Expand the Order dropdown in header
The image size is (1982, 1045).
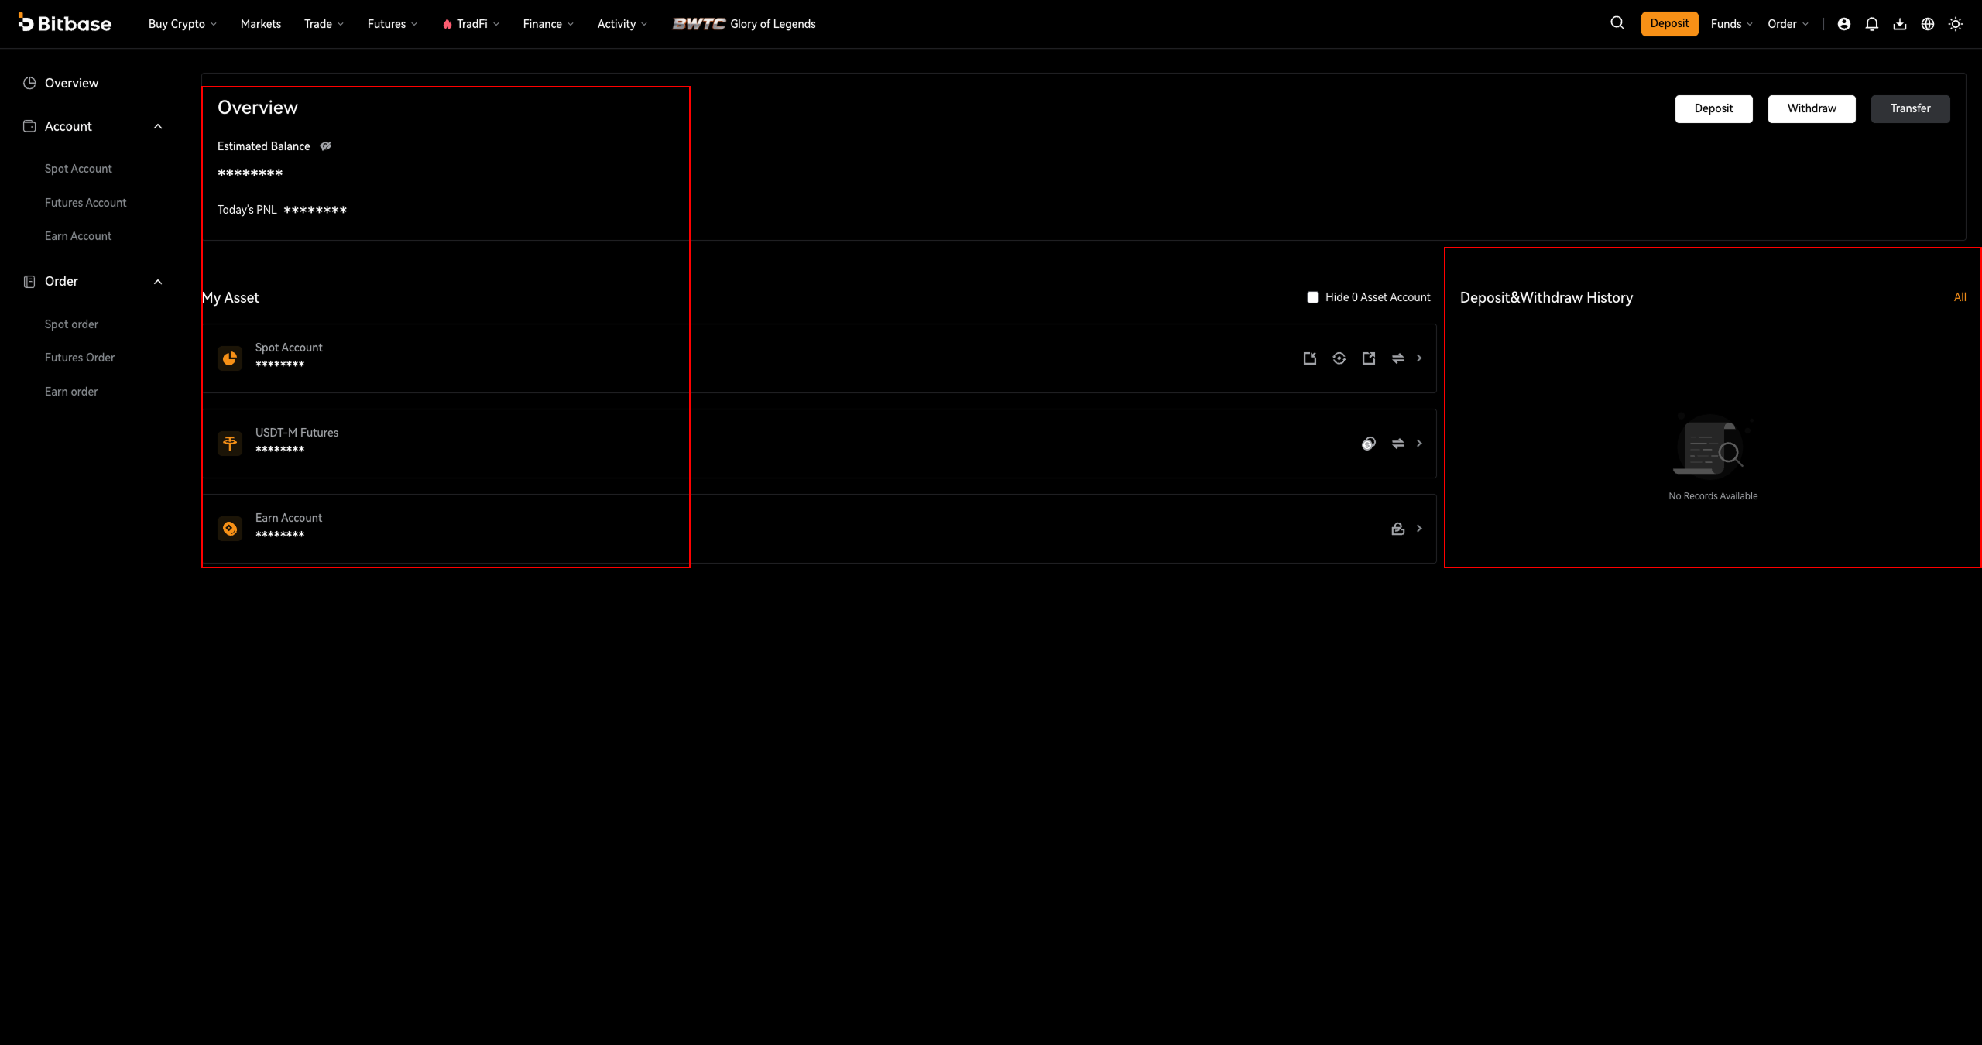(x=1788, y=24)
